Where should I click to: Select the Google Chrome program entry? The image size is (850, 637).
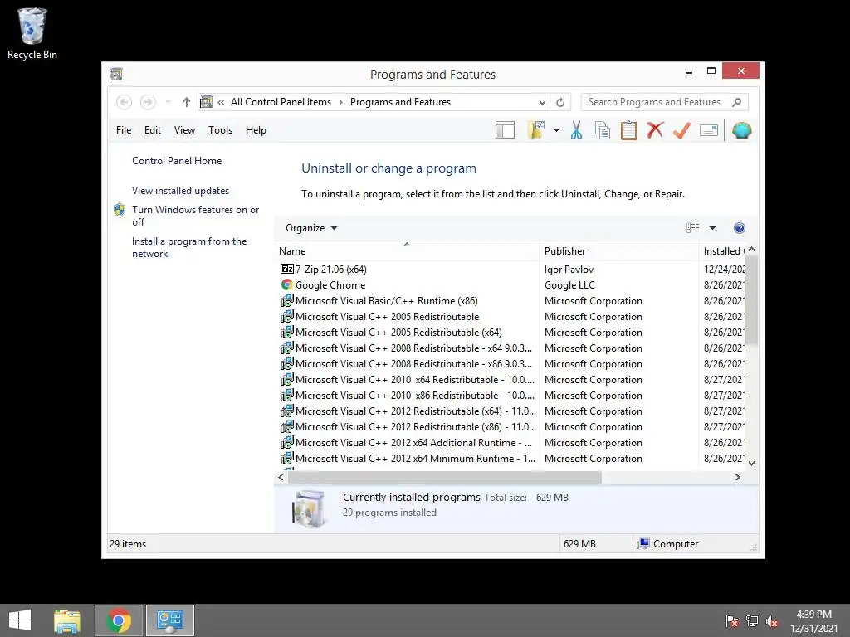[x=330, y=285]
